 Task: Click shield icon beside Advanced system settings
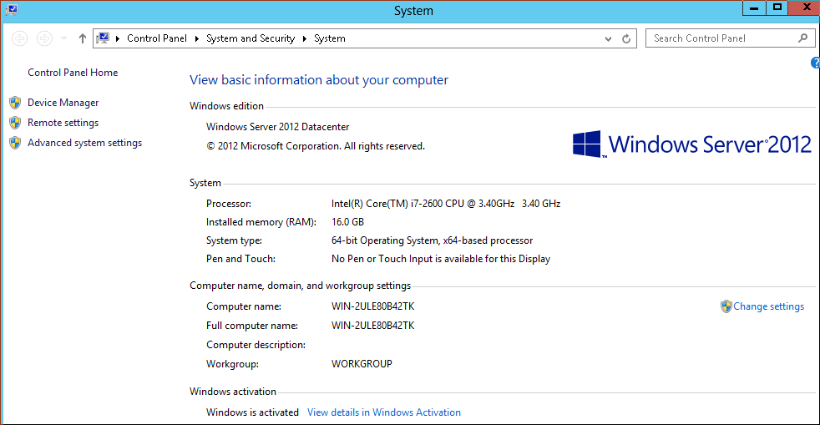(x=15, y=143)
